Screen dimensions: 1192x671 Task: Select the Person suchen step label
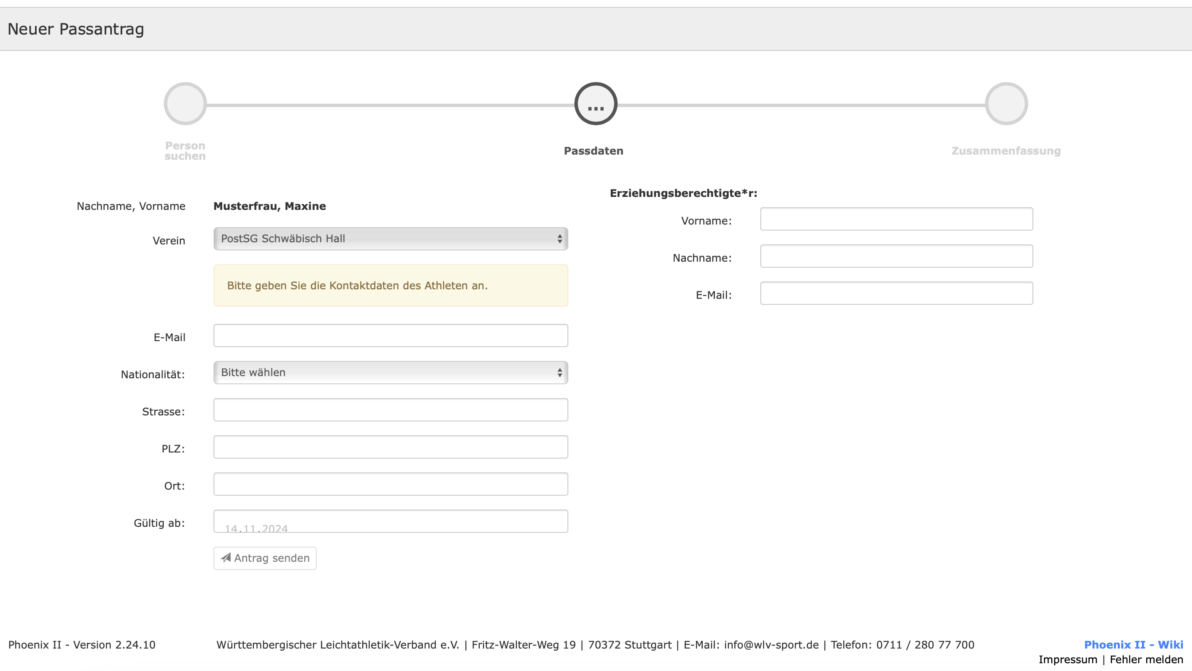[x=185, y=151]
